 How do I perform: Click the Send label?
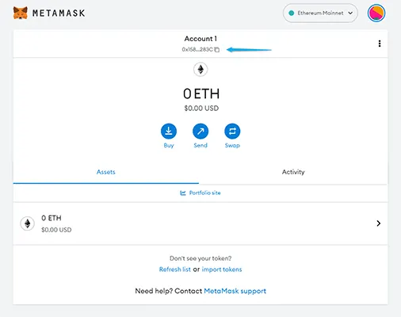point(200,145)
